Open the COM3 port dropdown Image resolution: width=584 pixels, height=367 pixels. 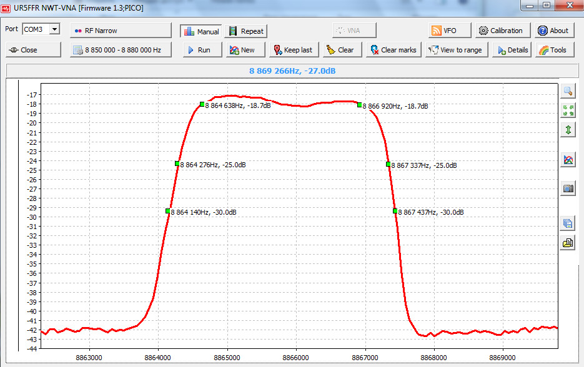click(x=54, y=29)
